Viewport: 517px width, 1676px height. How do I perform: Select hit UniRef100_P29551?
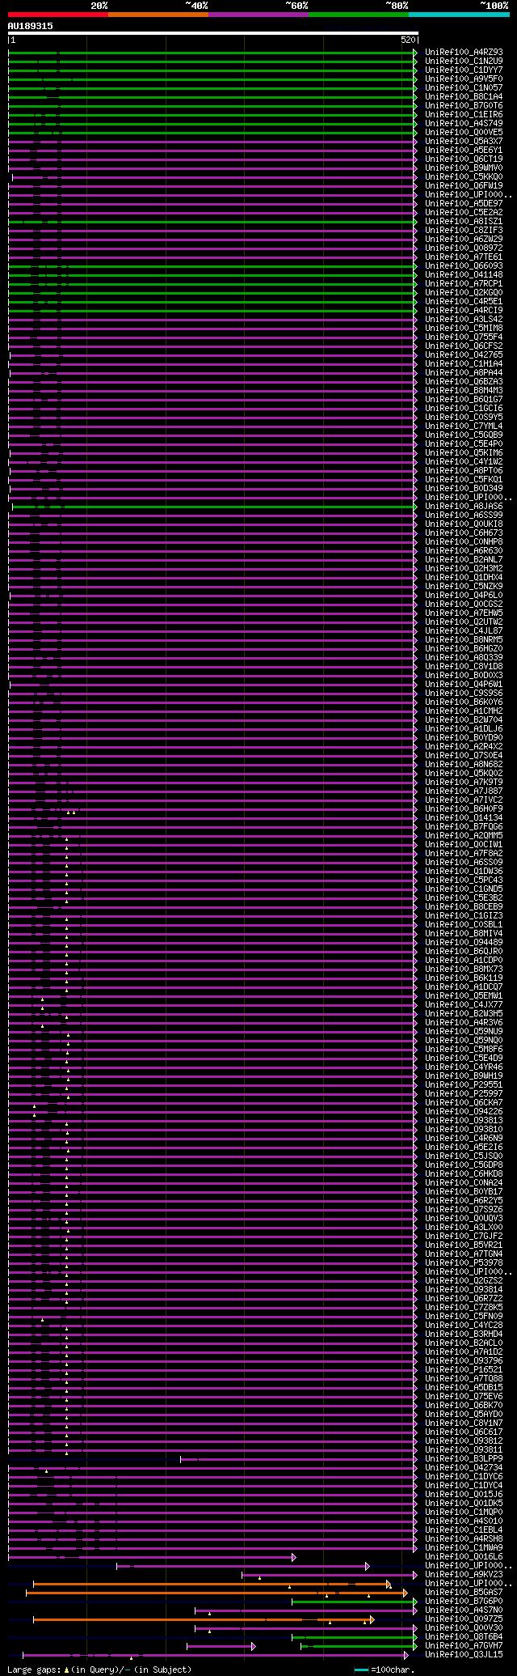(464, 1084)
